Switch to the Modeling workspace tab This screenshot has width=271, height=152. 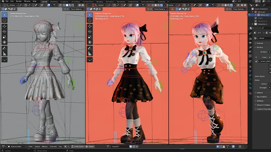point(54,2)
